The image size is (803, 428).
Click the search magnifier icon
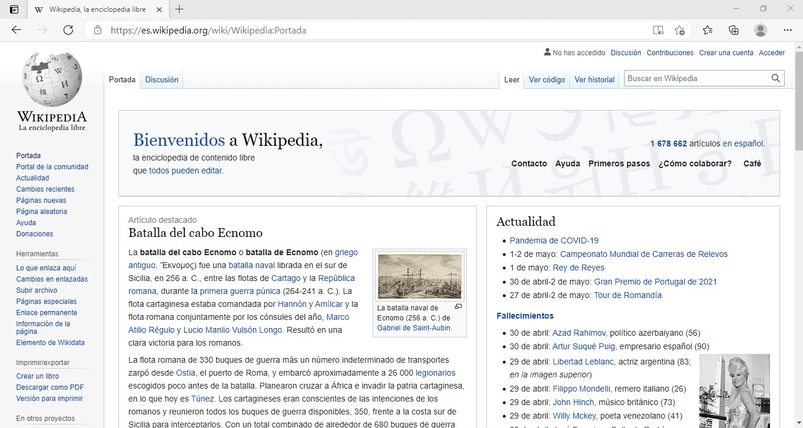777,78
